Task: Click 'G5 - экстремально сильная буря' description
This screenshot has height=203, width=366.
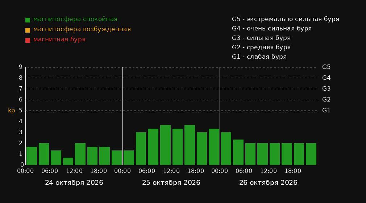Action: 286,19
